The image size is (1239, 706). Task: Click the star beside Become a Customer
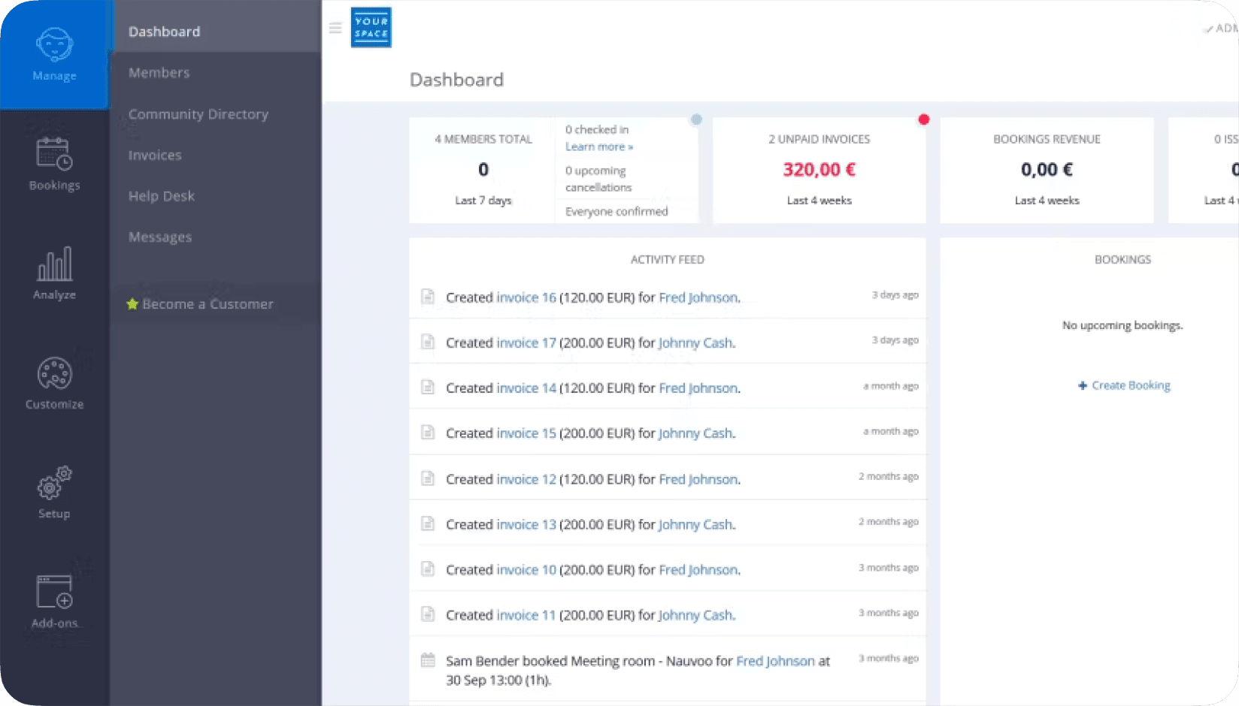tap(133, 303)
